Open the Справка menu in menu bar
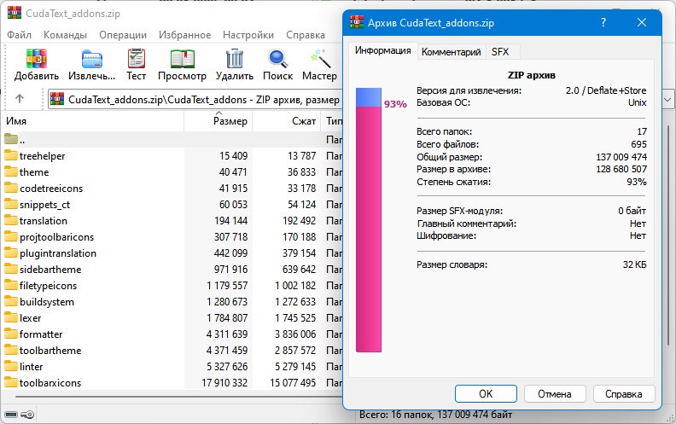Screen dimensions: 676x424 306,35
